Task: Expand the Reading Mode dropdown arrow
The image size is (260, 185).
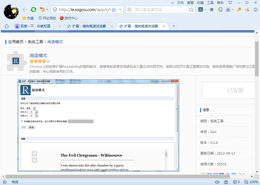Action: (205, 9)
